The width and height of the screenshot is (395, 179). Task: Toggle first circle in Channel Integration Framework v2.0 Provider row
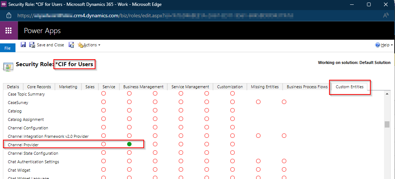103,136
